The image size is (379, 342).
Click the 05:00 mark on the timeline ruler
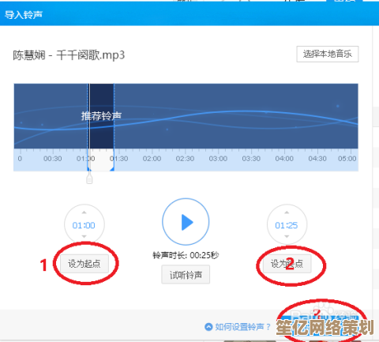click(347, 159)
